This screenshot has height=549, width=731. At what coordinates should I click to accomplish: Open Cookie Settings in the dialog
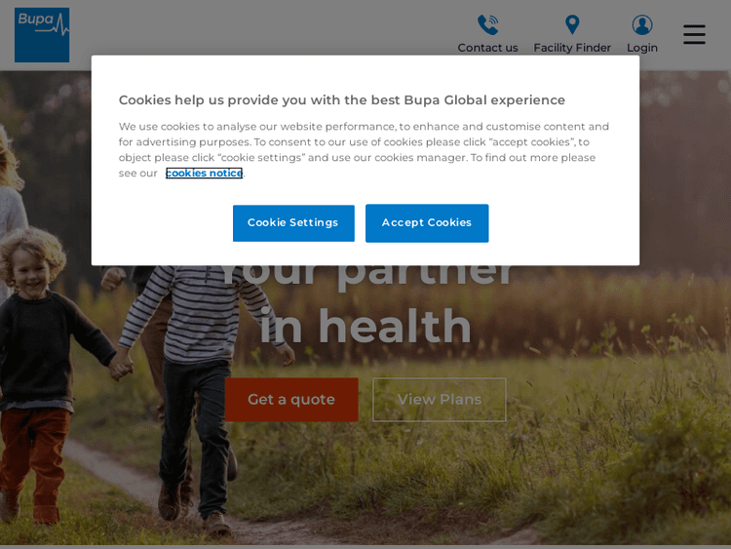point(293,223)
